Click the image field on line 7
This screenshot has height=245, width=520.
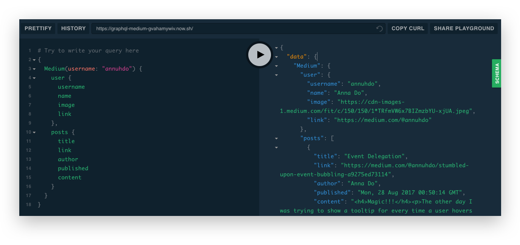pos(66,105)
